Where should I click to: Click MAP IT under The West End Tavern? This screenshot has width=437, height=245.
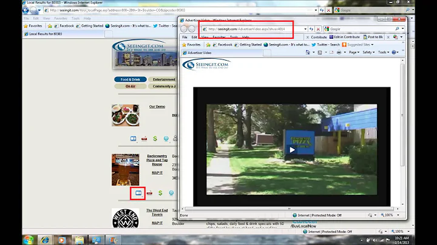click(157, 223)
